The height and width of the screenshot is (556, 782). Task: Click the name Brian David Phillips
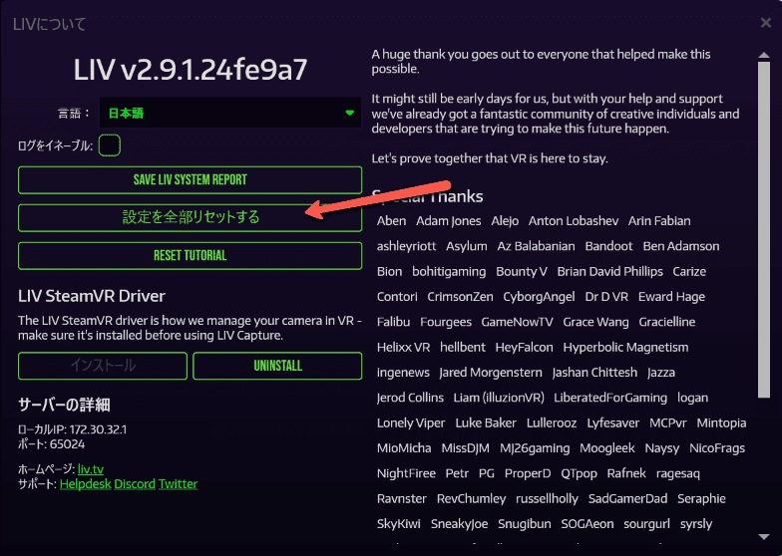pyautogui.click(x=610, y=271)
